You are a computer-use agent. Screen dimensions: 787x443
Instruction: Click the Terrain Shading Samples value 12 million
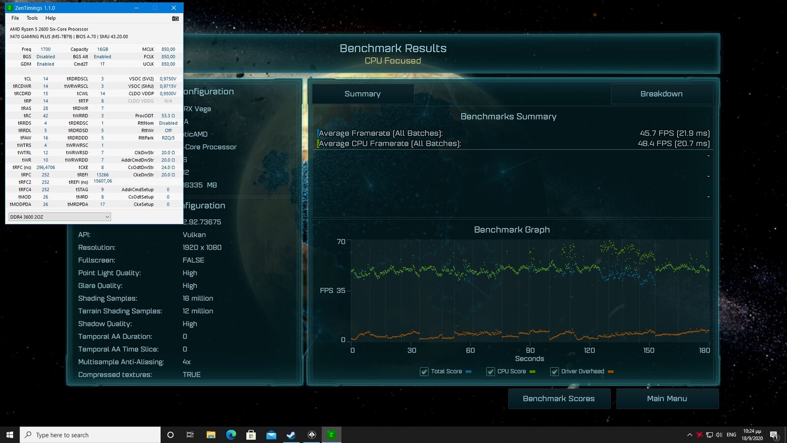(198, 311)
